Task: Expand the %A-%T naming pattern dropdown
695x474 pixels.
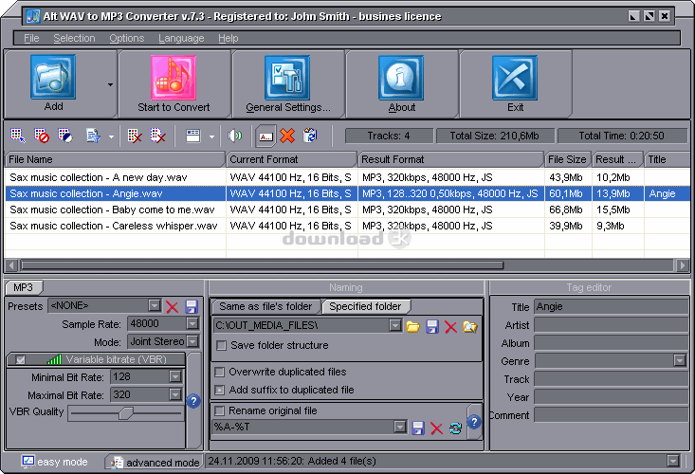Action: click(400, 427)
